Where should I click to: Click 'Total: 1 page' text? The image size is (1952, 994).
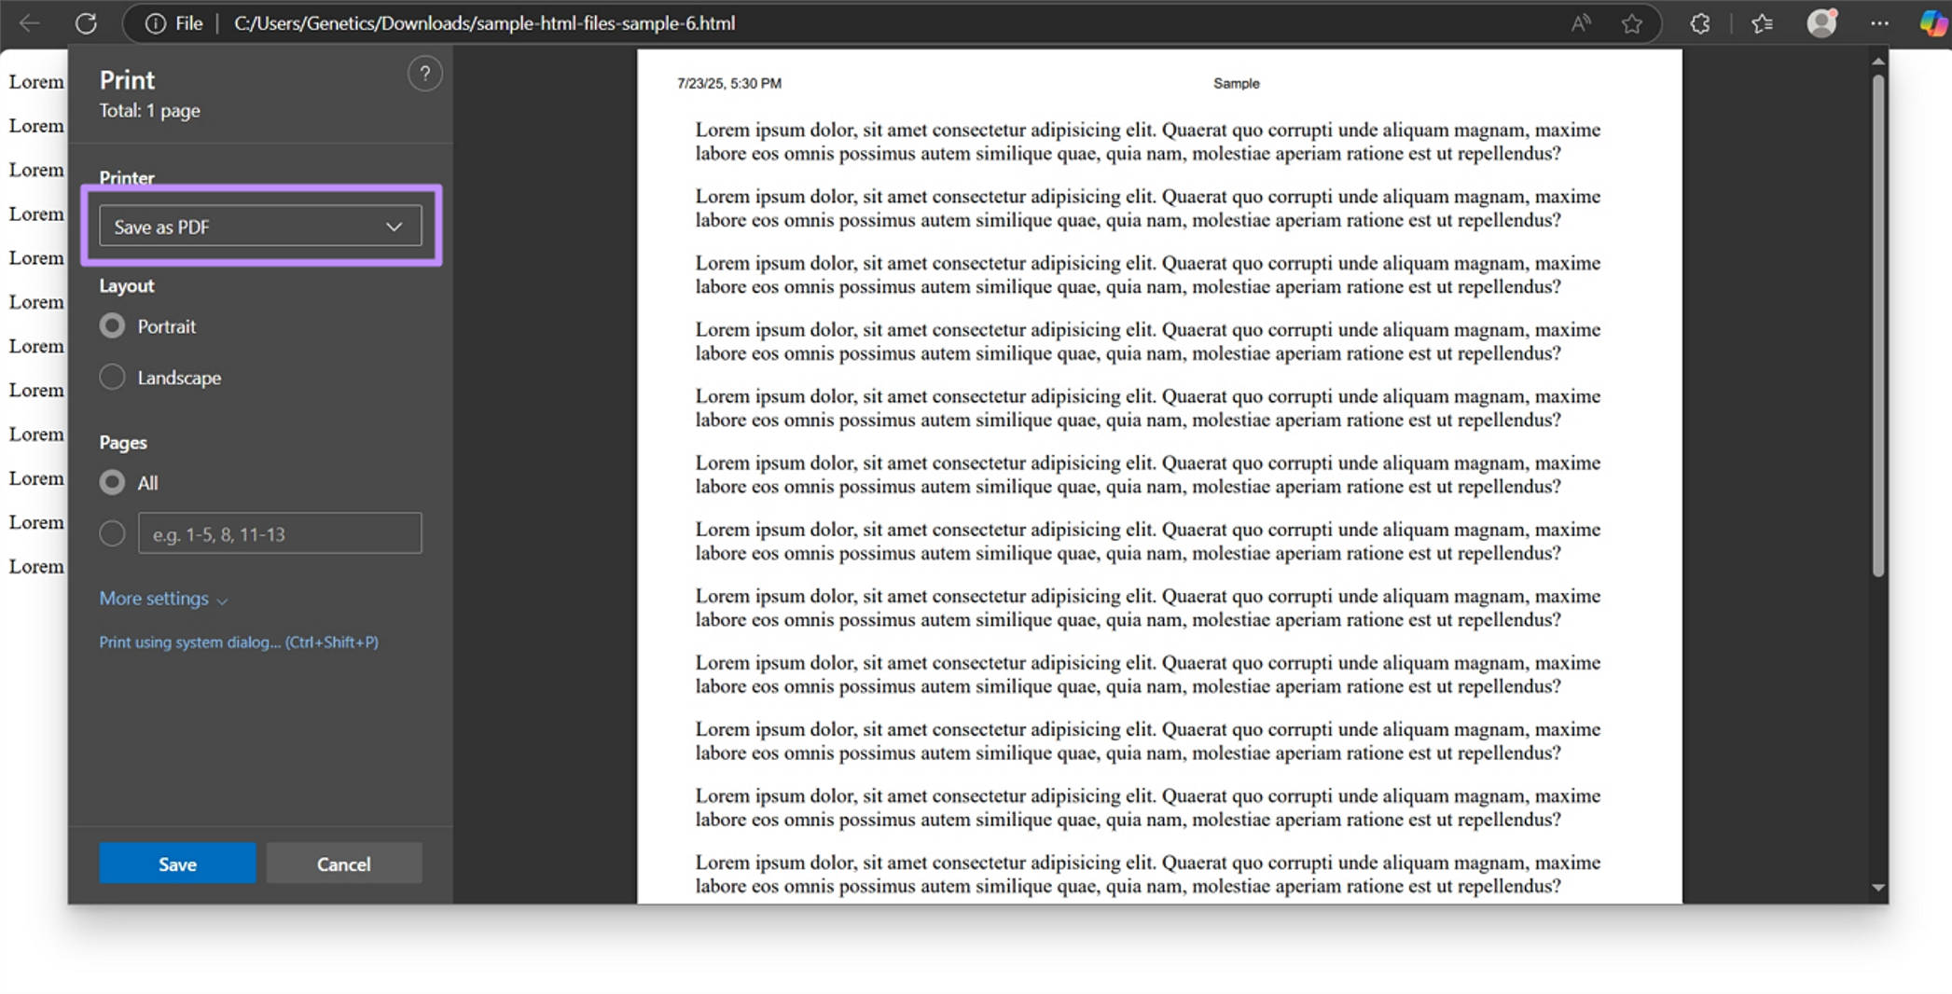149,110
